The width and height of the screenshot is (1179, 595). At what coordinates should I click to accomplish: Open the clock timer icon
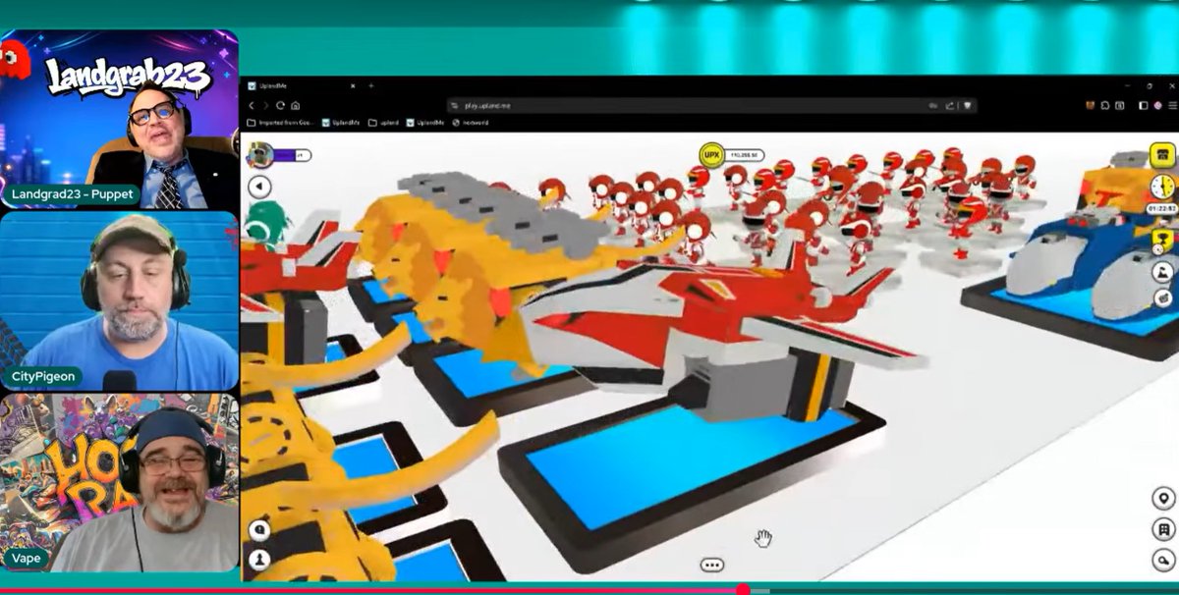tap(1162, 187)
